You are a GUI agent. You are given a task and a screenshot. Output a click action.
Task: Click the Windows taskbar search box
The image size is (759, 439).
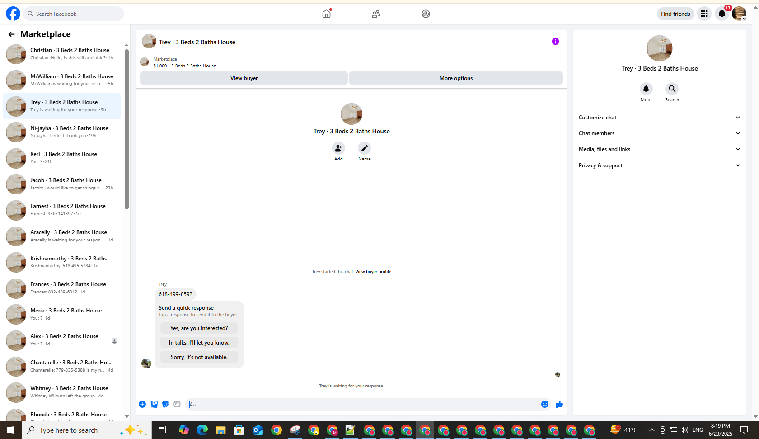tap(87, 430)
